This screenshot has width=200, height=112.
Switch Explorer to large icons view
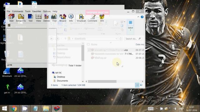pyautogui.click(x=141, y=85)
